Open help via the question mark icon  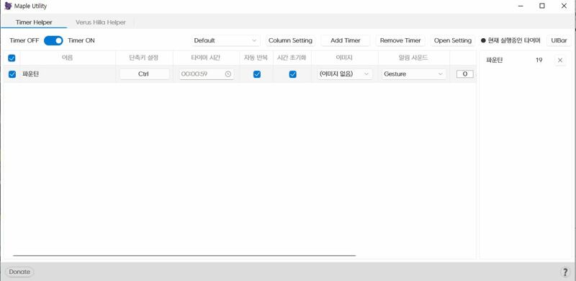click(565, 272)
